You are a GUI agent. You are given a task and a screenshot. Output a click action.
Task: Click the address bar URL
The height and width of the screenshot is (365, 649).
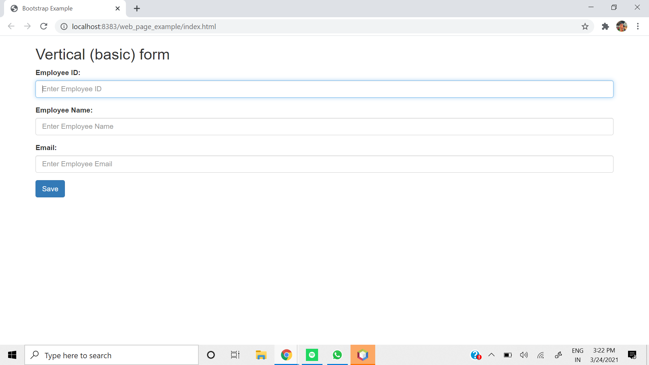coord(144,27)
